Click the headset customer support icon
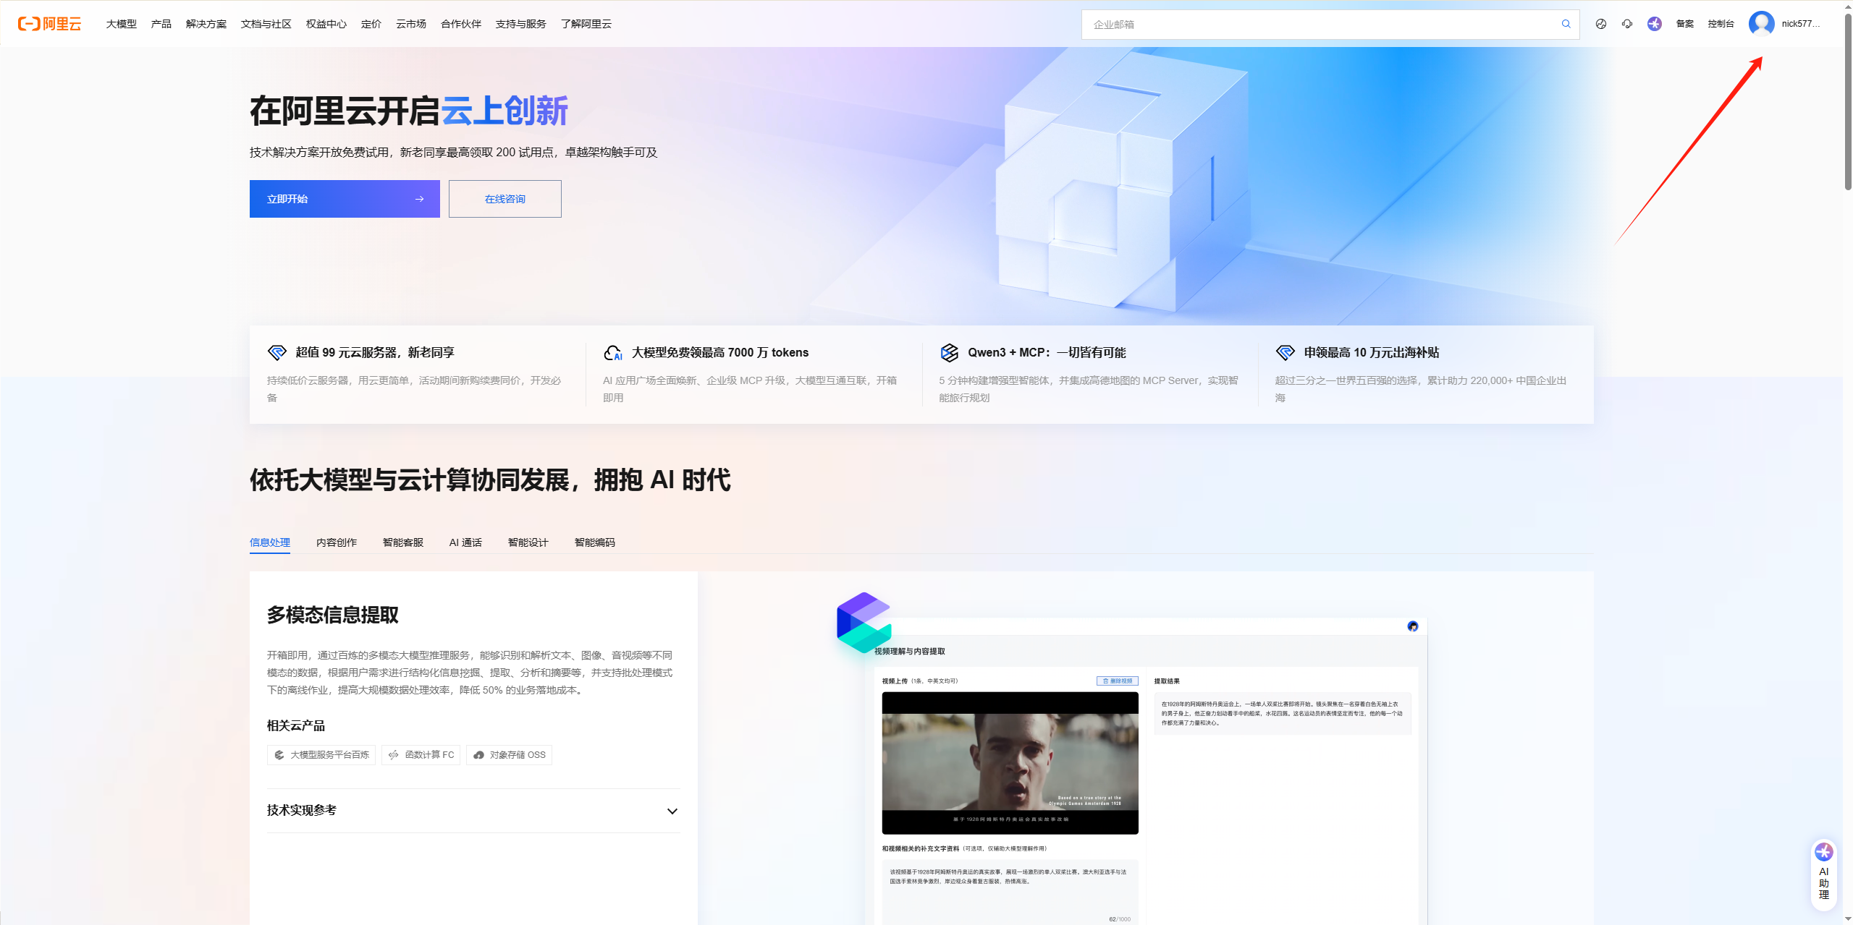 (1627, 23)
